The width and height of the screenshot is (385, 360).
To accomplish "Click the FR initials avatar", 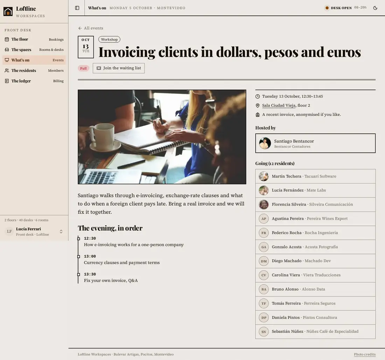I will click(264, 233).
